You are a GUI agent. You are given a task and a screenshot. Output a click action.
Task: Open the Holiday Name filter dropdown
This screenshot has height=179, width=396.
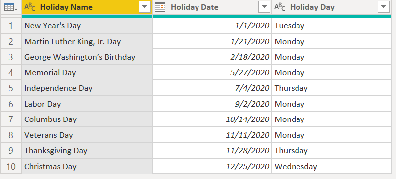[145, 7]
